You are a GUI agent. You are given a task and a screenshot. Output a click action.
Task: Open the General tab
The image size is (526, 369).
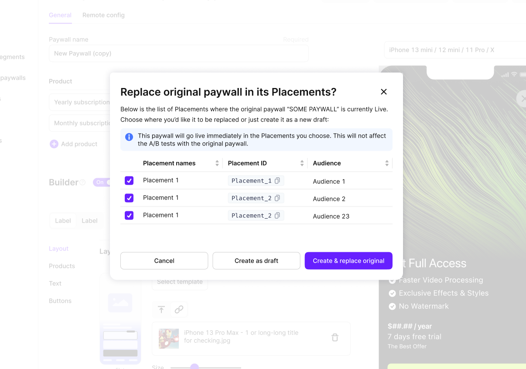60,15
